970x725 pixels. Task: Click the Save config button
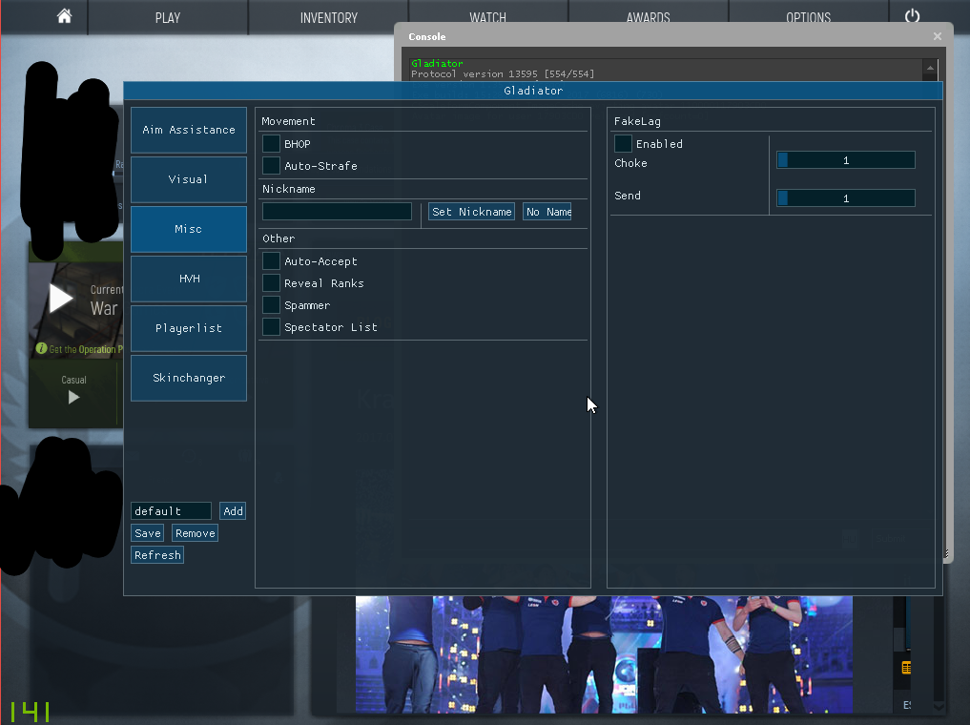pos(147,533)
